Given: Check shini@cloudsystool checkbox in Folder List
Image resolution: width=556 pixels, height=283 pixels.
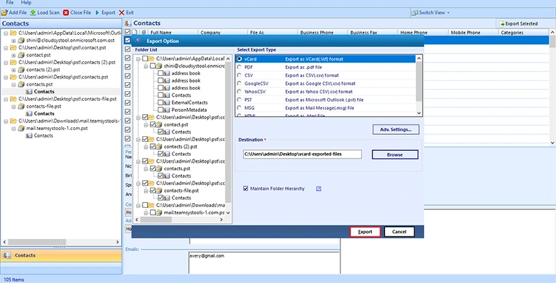Looking at the screenshot, I should point(153,66).
